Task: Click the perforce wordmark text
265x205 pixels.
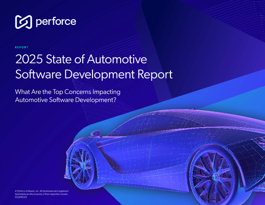Action: coord(56,22)
